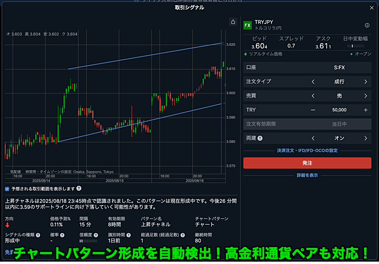Image resolution: width=379 pixels, height=264 pixels.
Task: Click the 2025/08/15 date axis label
Action: [x=115, y=181]
